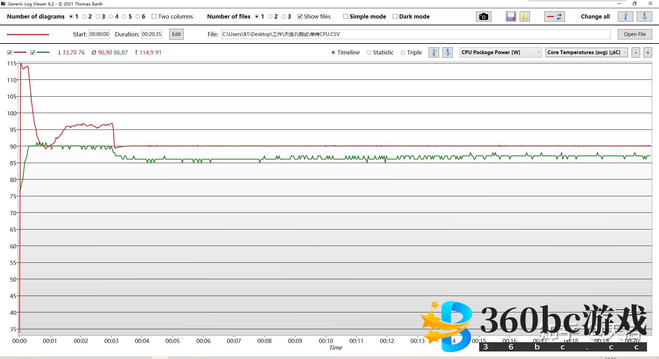Click the red line refresh icon
This screenshot has width=659, height=359.
tap(554, 16)
